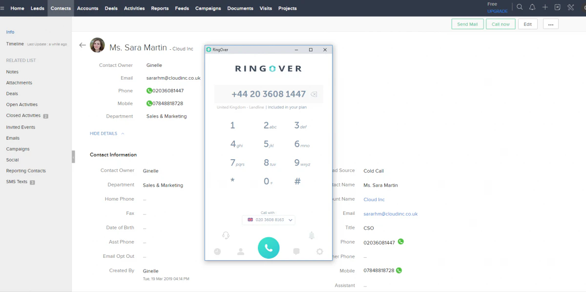This screenshot has width=586, height=292.
Task: Go back using the left arrow
Action: tap(83, 45)
